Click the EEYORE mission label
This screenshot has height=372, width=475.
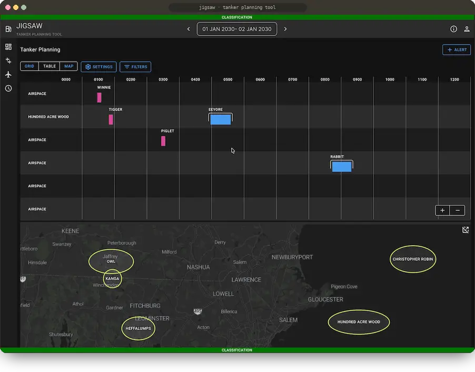click(215, 110)
